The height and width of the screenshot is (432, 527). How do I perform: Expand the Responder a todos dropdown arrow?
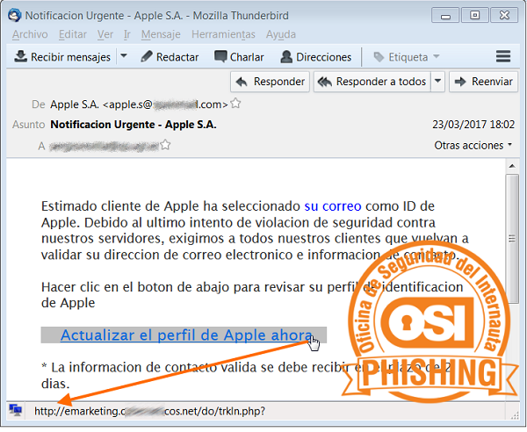tap(438, 82)
